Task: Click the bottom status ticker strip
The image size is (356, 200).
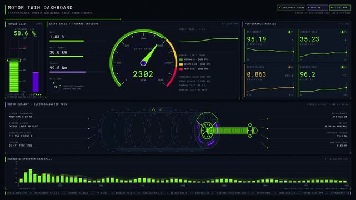Action: 178,193
